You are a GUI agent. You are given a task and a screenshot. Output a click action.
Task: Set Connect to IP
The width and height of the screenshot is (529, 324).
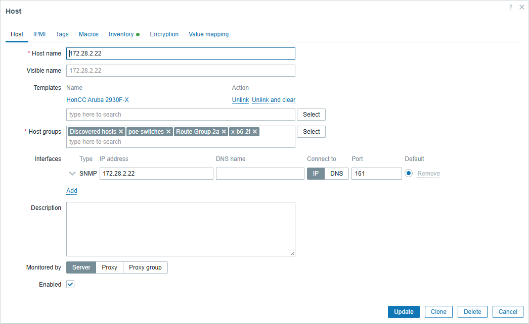click(316, 174)
